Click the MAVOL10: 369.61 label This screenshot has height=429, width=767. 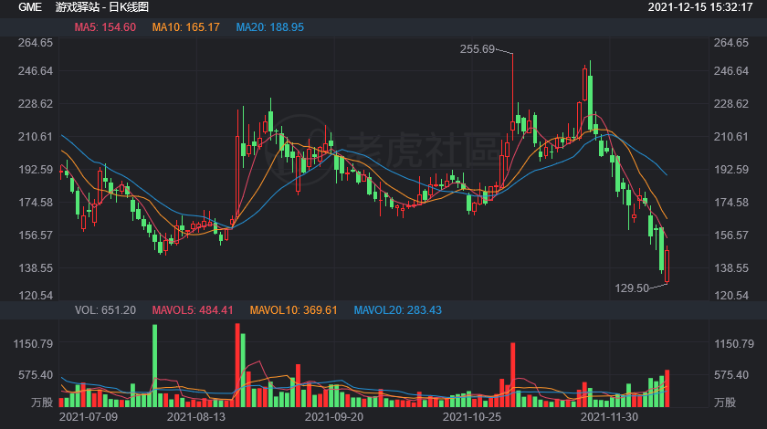[x=293, y=310]
